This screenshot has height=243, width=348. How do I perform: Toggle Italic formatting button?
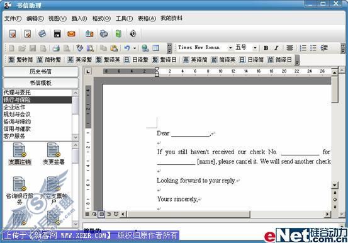pos(276,48)
